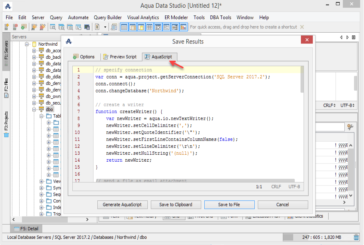Screen dimensions: 364x245
Task: Open the Query Builder menu
Action: click(108, 17)
